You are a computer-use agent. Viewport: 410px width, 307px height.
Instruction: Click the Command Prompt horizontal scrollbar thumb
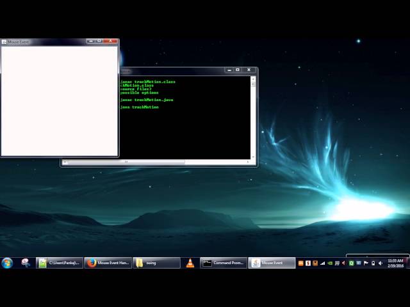pyautogui.click(x=126, y=162)
